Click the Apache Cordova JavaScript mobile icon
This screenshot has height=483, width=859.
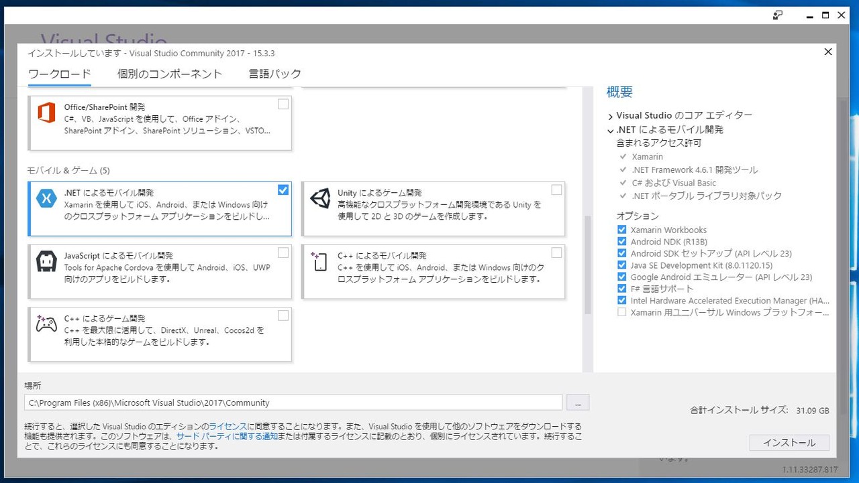coord(46,261)
